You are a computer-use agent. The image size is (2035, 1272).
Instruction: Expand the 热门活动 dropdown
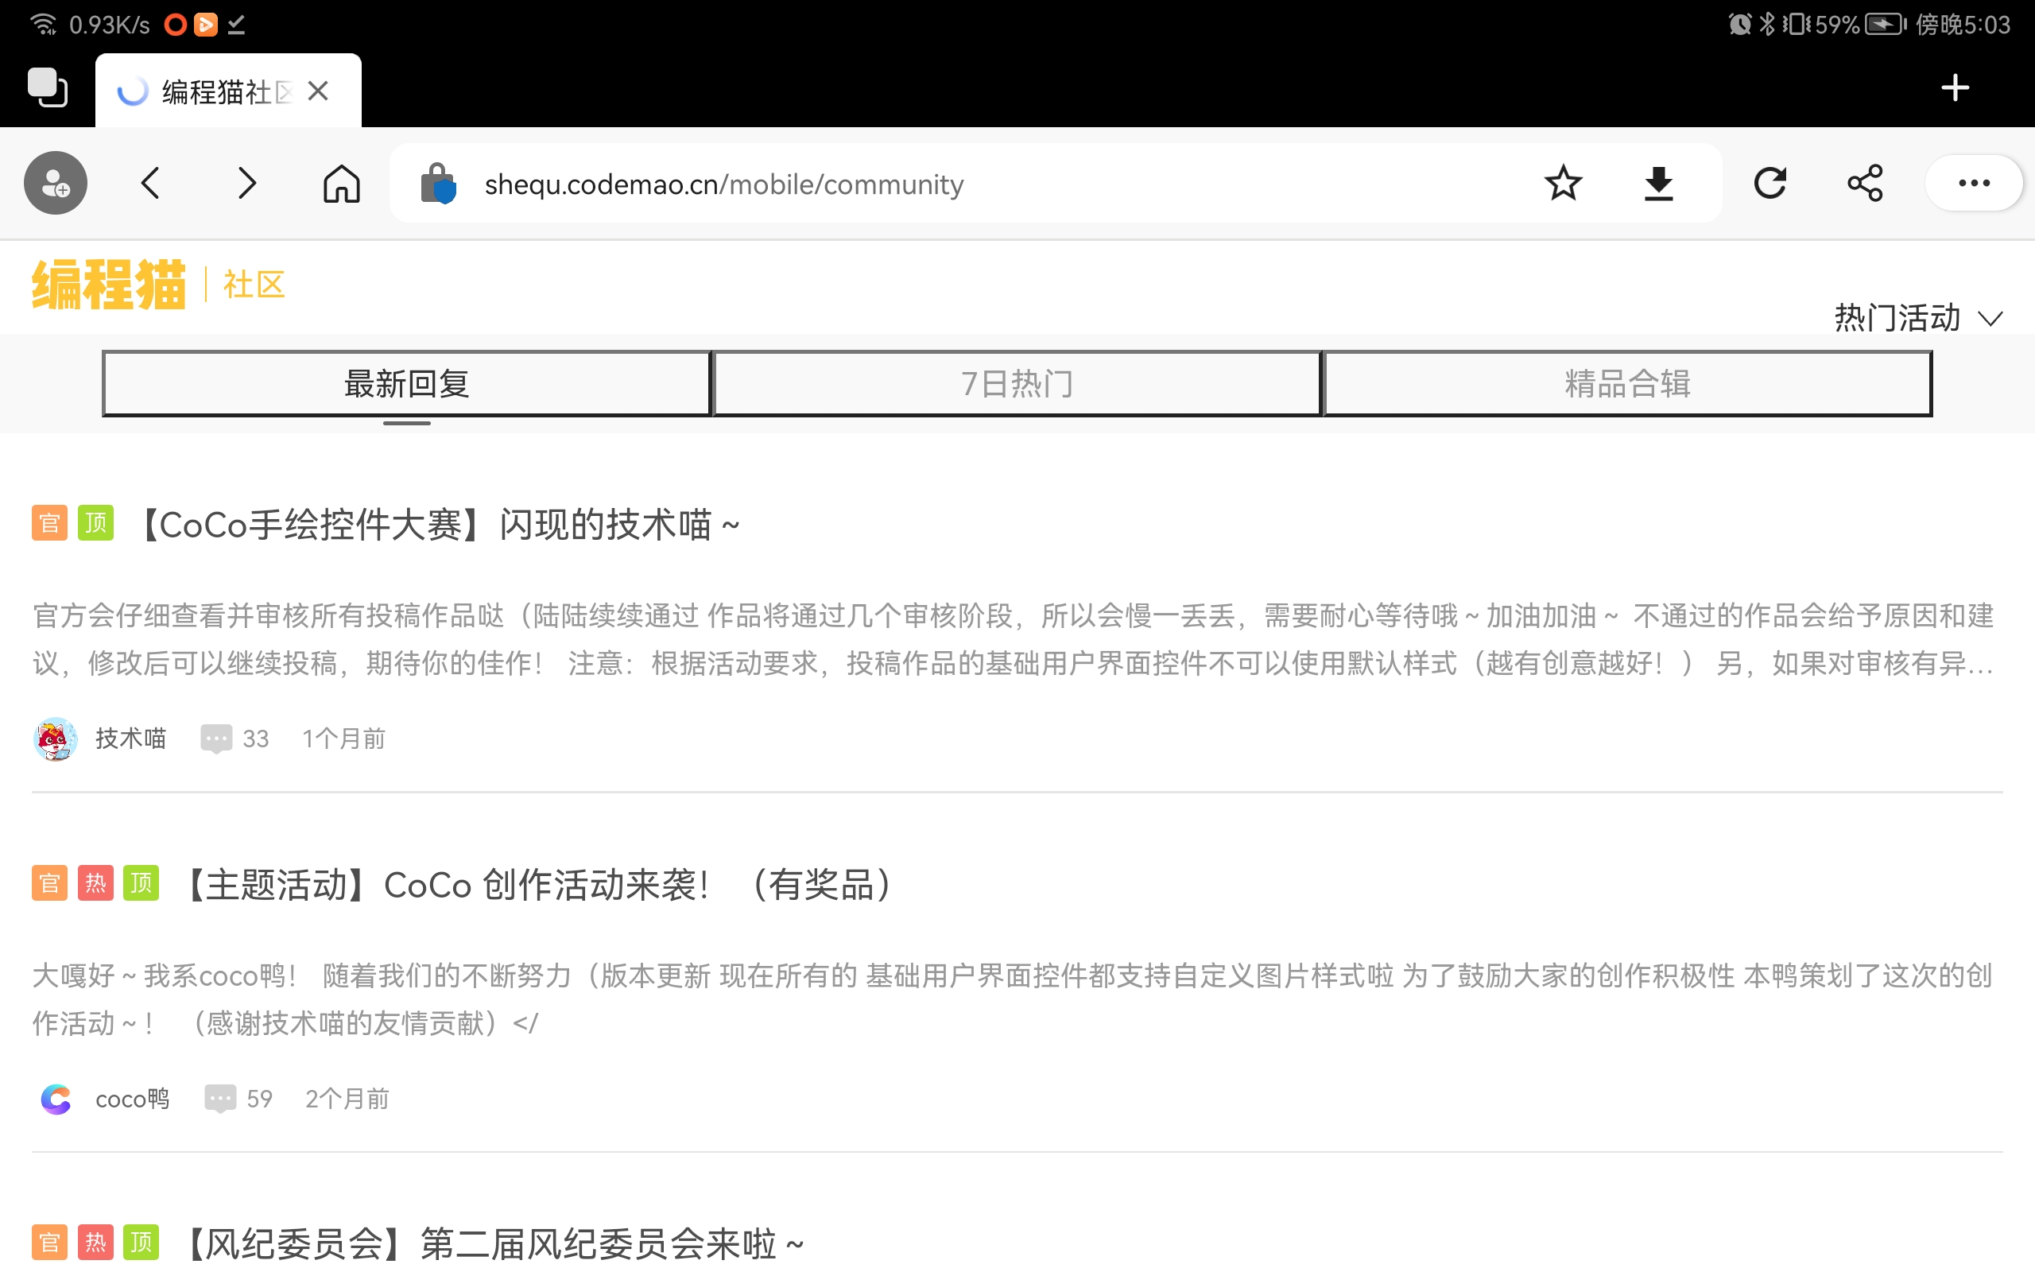(1919, 318)
